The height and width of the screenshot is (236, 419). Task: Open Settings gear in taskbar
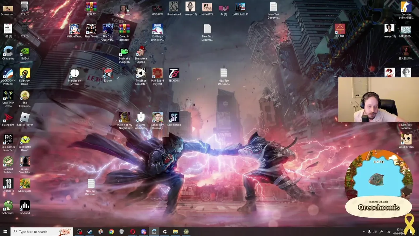point(165,232)
